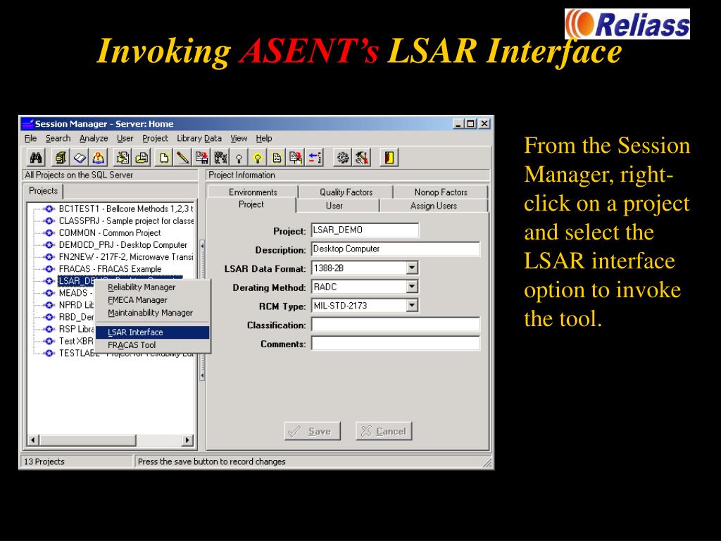This screenshot has height=541, width=721.
Task: Click the Cancel button
Action: coord(384,431)
